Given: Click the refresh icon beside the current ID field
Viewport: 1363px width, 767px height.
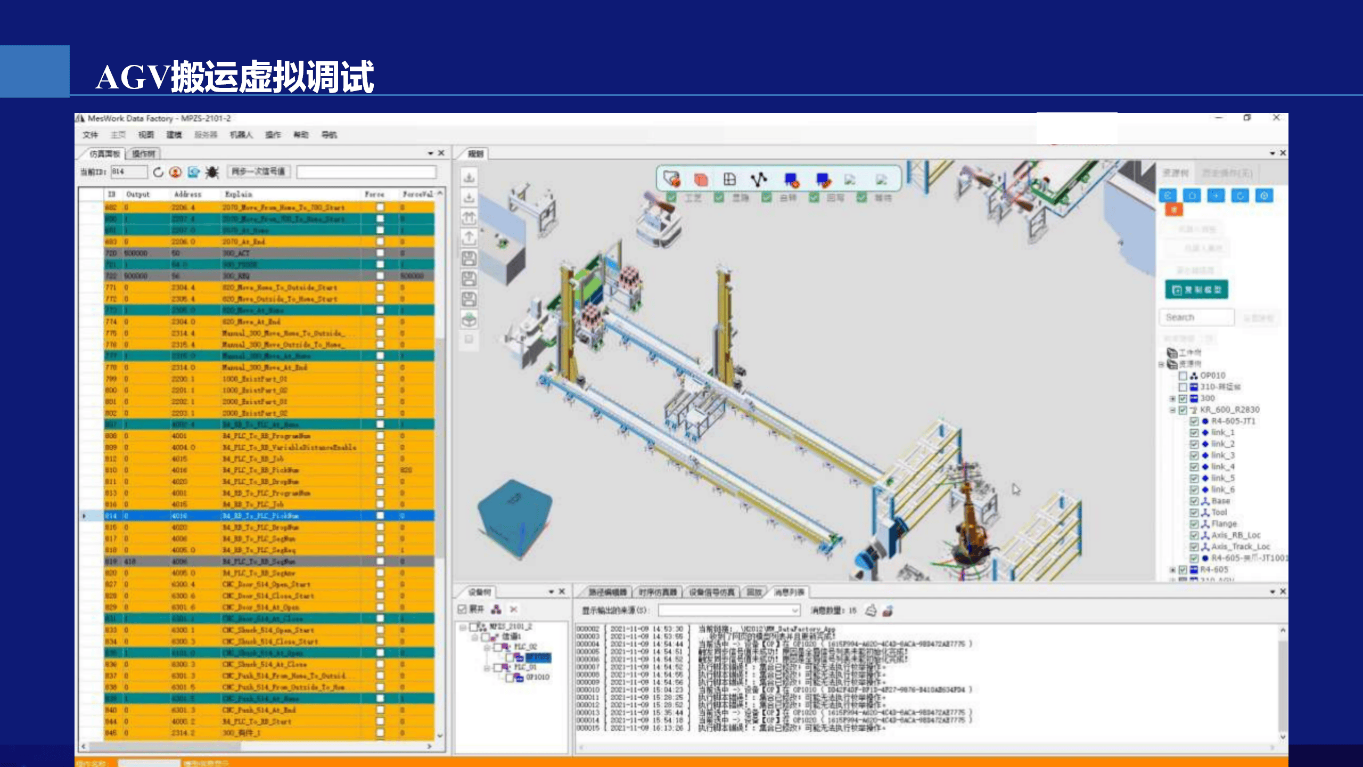Looking at the screenshot, I should (x=158, y=172).
